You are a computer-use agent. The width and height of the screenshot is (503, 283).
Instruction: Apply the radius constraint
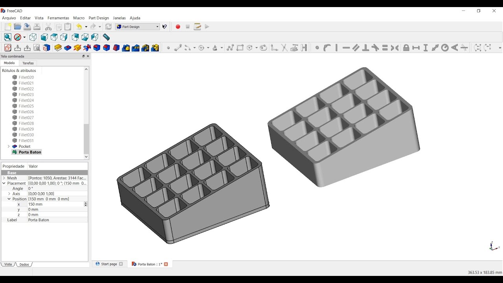click(445, 48)
